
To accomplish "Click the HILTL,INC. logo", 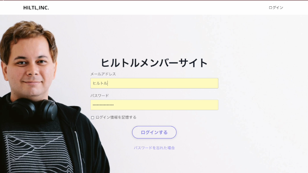I will point(36,7).
